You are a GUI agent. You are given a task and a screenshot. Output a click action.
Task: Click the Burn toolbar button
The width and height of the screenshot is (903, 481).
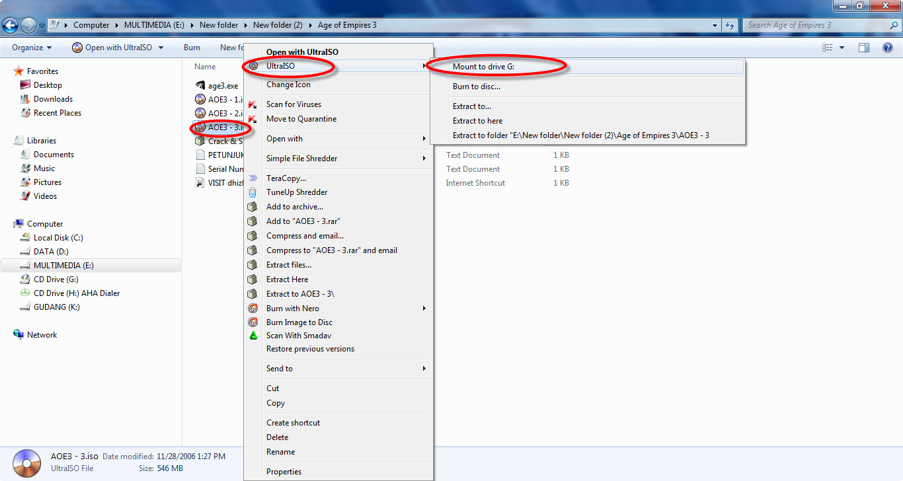(x=192, y=48)
